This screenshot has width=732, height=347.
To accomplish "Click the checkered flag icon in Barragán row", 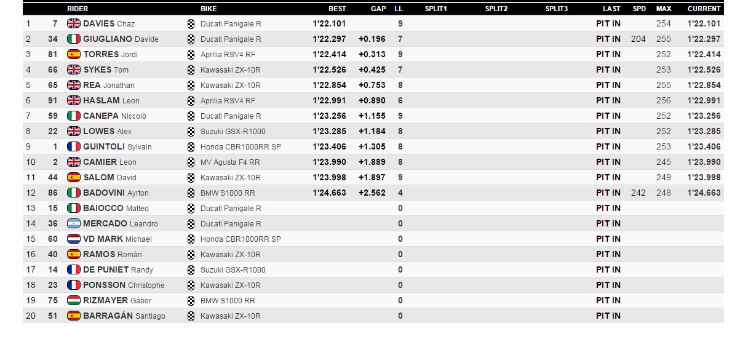I will [191, 316].
